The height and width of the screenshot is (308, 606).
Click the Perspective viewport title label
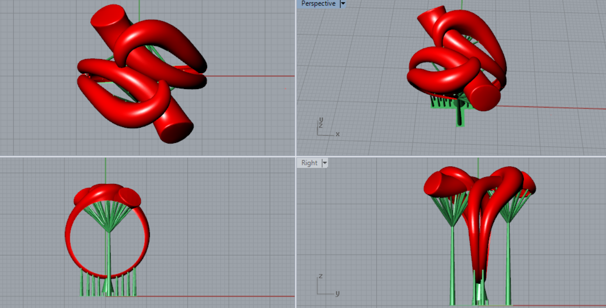point(318,4)
